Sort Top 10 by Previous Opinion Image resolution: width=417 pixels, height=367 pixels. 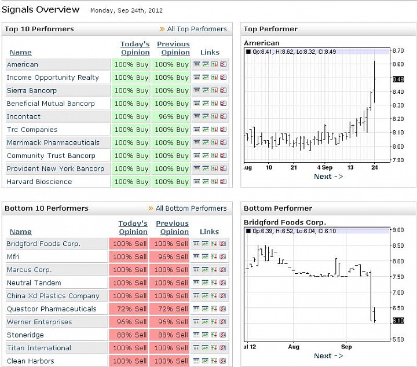pyautogui.click(x=173, y=48)
